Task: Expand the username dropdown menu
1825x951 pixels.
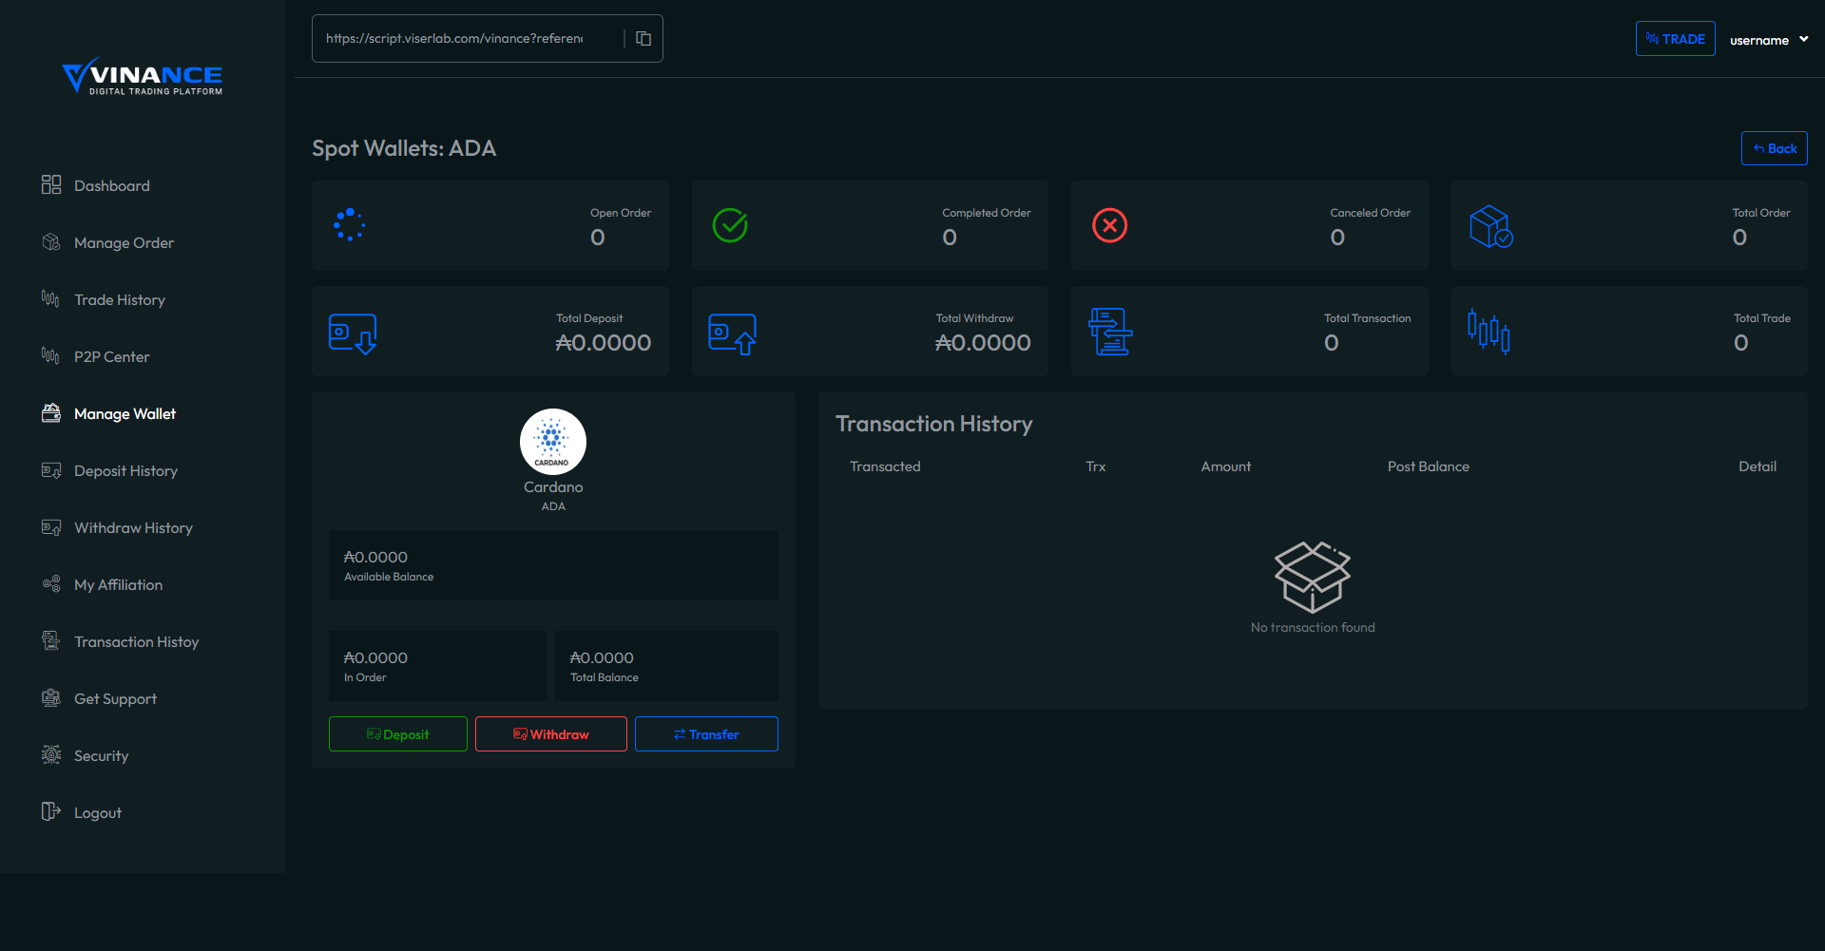Action: point(1768,40)
